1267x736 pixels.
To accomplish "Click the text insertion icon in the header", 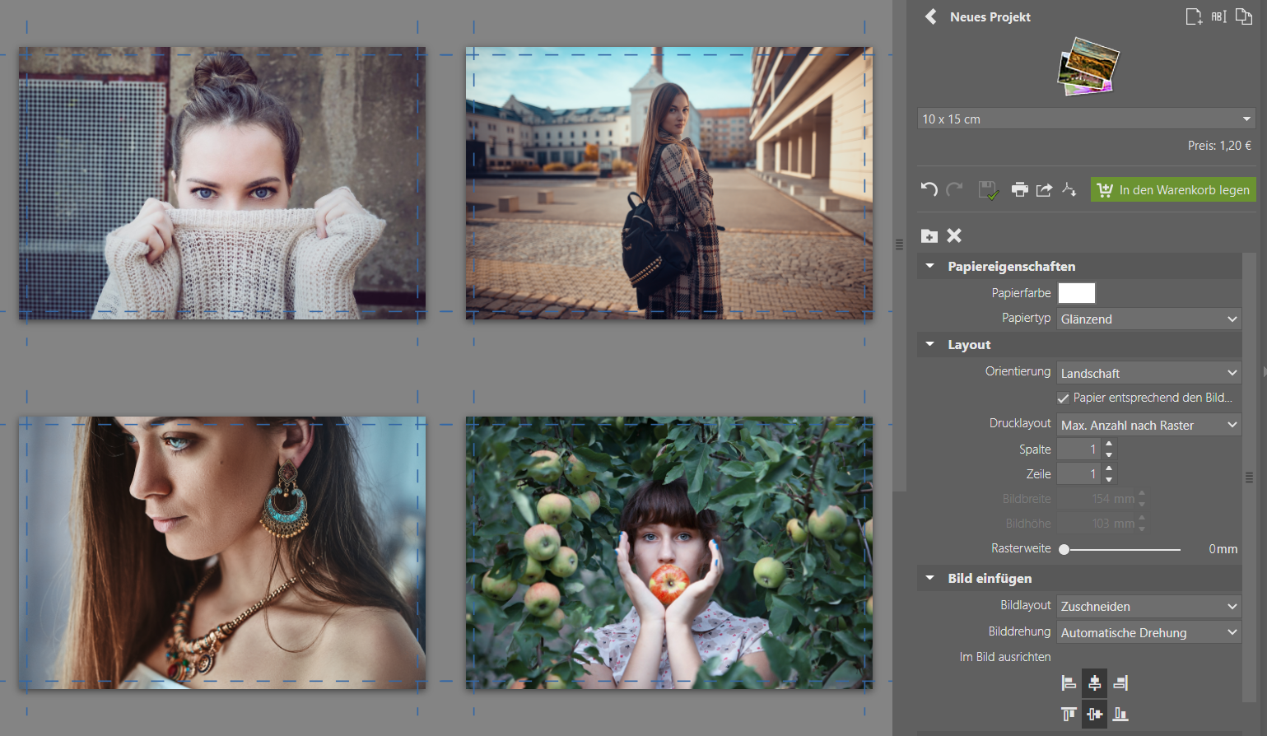I will 1218,16.
